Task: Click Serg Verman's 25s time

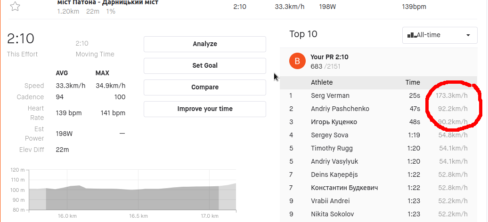Action: [415, 96]
